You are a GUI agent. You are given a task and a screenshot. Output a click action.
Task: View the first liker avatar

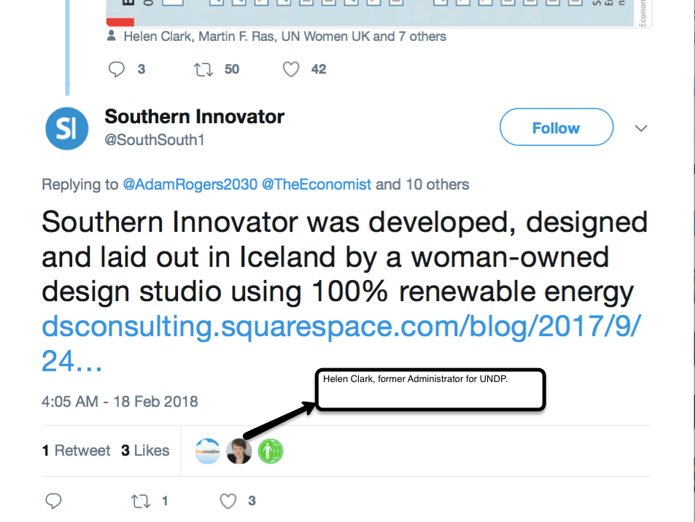(x=207, y=451)
